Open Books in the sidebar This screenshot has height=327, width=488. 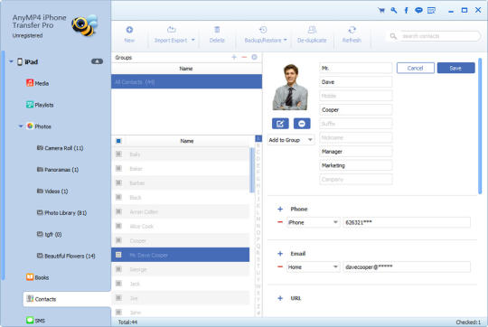(37, 277)
